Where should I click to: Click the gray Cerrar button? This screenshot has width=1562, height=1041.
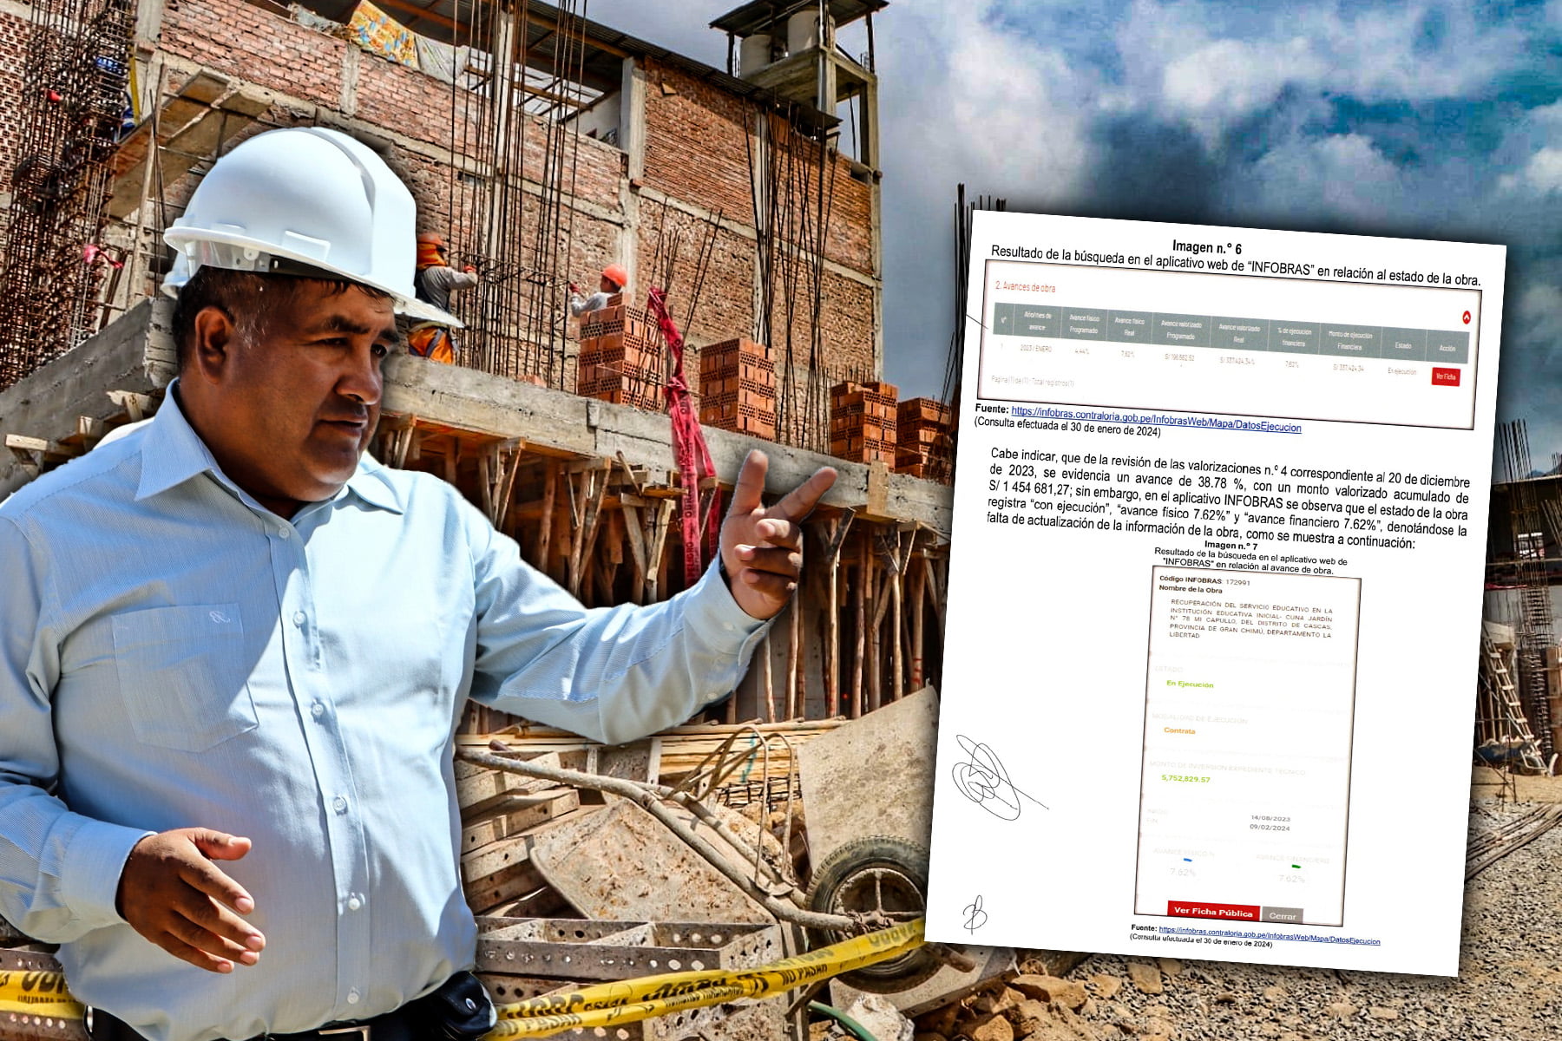[x=1282, y=915]
